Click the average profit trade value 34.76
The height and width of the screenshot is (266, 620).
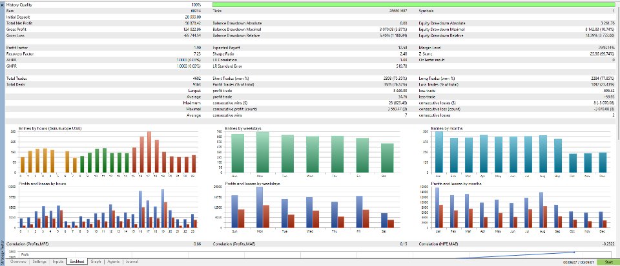pos(403,97)
